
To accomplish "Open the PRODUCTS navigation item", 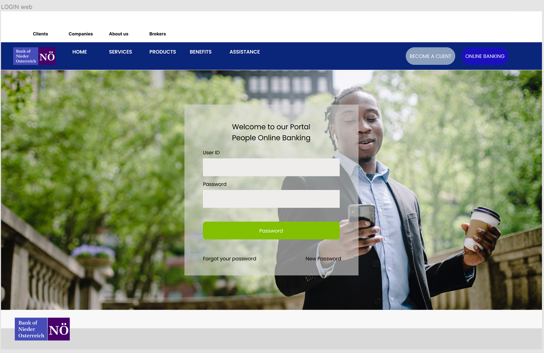I will (x=163, y=52).
